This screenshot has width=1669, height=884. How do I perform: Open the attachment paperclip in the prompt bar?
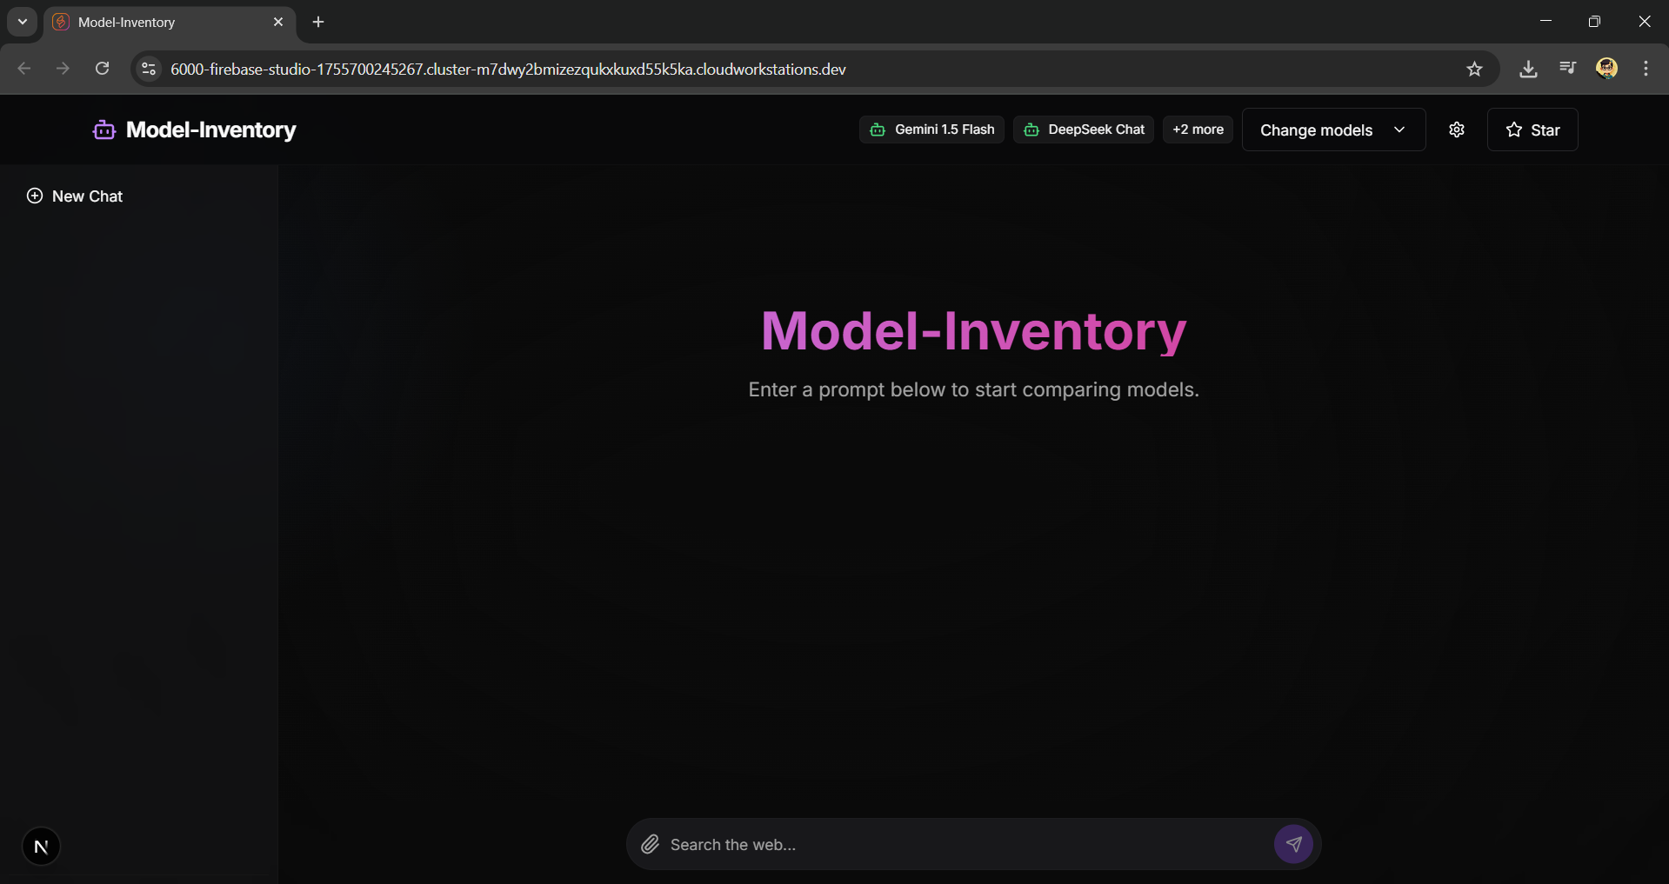[649, 844]
